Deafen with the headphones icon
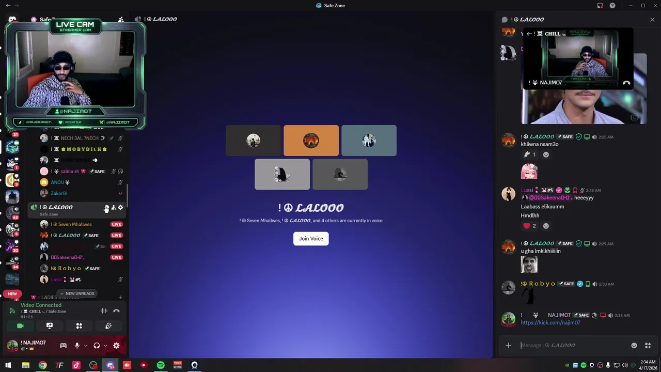This screenshot has height=372, width=661. [x=97, y=346]
